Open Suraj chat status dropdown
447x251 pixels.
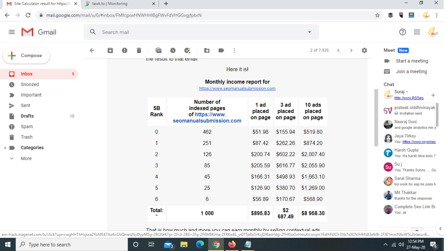click(x=407, y=92)
